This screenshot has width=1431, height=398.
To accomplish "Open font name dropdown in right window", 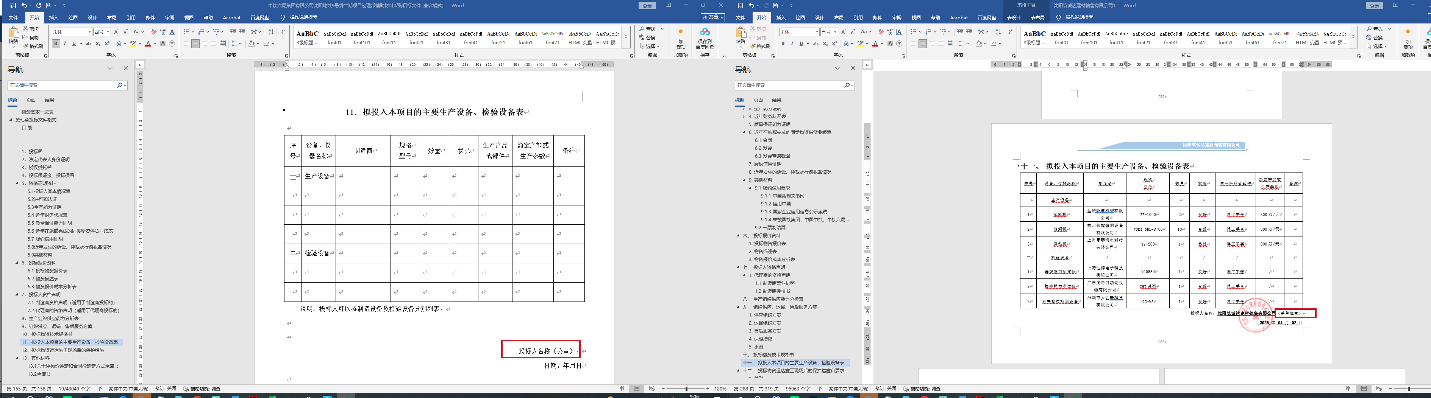I will pos(817,32).
